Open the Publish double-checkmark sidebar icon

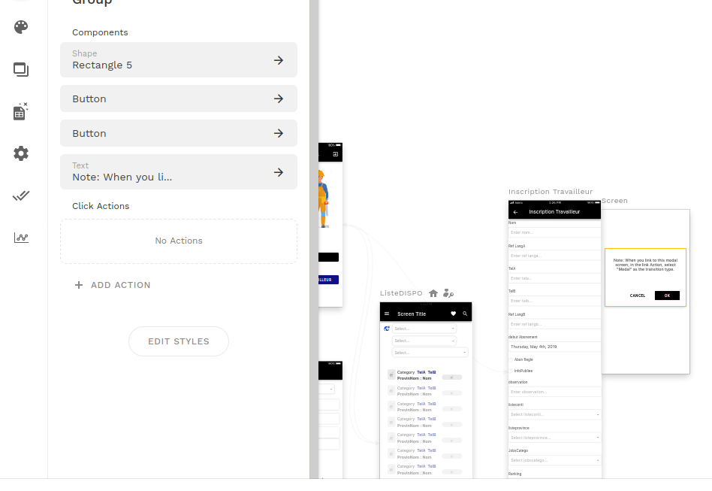(x=21, y=195)
